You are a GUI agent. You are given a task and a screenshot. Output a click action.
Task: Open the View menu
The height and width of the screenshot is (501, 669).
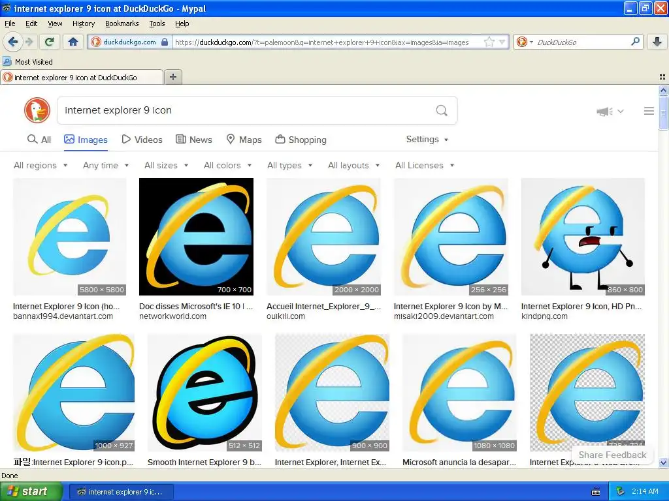click(55, 23)
